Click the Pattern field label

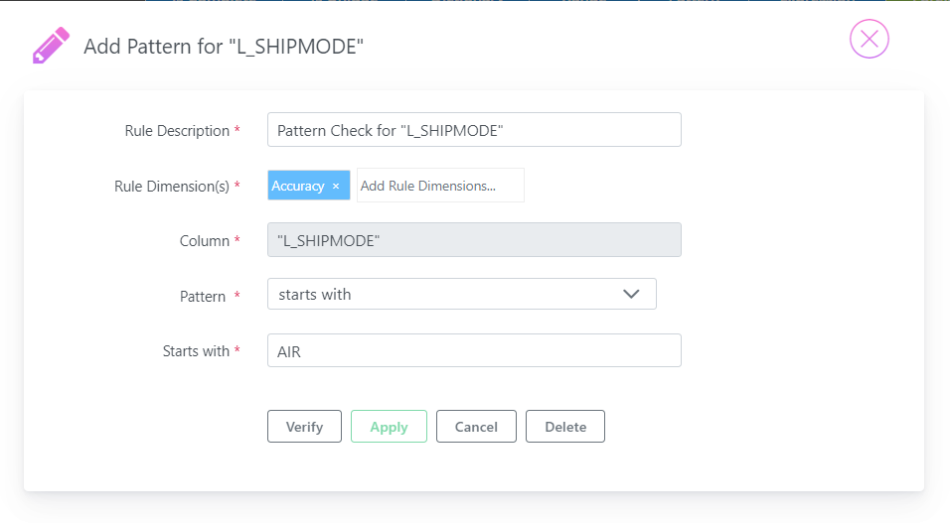pos(203,297)
